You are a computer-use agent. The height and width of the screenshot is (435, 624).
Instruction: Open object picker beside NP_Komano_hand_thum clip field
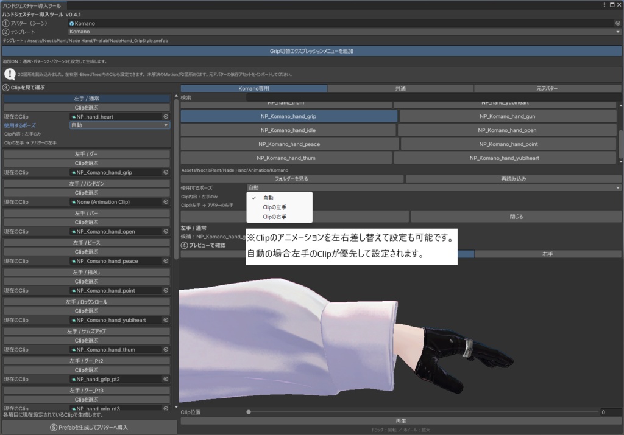point(166,350)
